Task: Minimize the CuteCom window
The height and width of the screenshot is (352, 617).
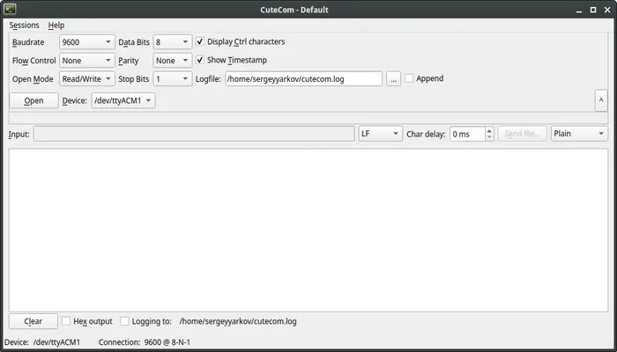Action: (579, 11)
